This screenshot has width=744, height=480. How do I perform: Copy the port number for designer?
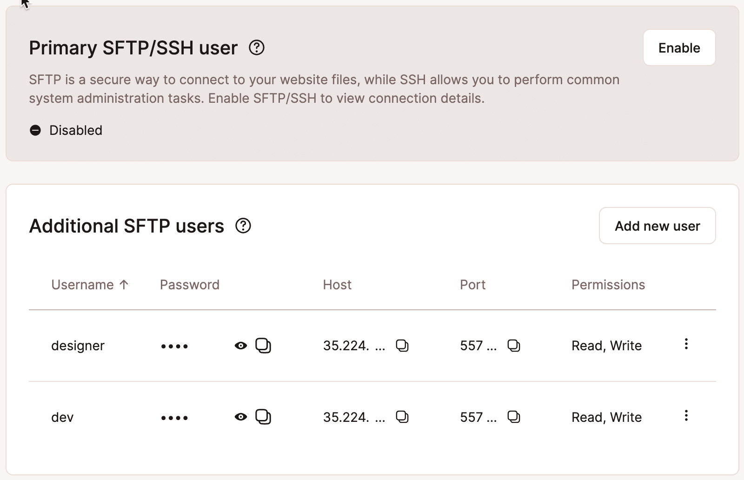pyautogui.click(x=513, y=346)
